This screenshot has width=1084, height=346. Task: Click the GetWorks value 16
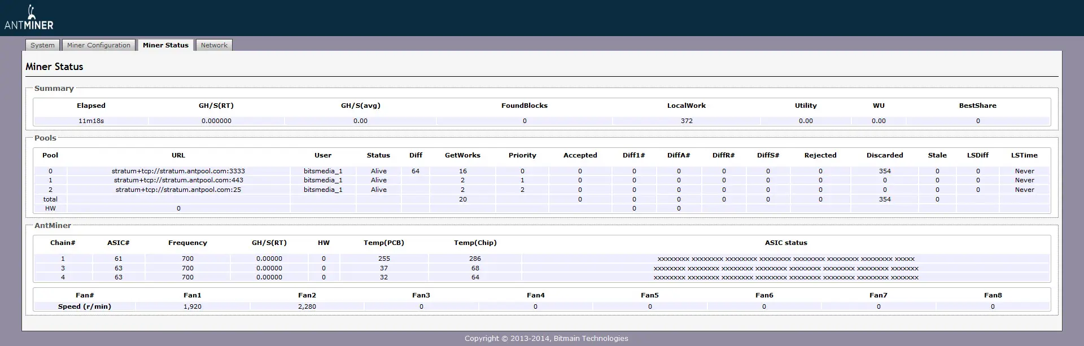pyautogui.click(x=463, y=171)
